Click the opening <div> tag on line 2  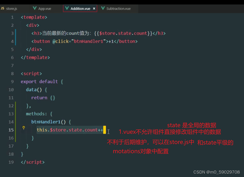pyautogui.click(x=33, y=25)
